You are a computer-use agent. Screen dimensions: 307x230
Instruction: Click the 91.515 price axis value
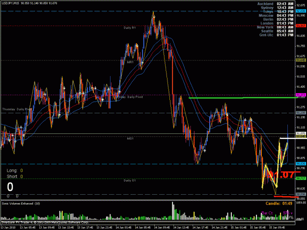tap(301, 77)
